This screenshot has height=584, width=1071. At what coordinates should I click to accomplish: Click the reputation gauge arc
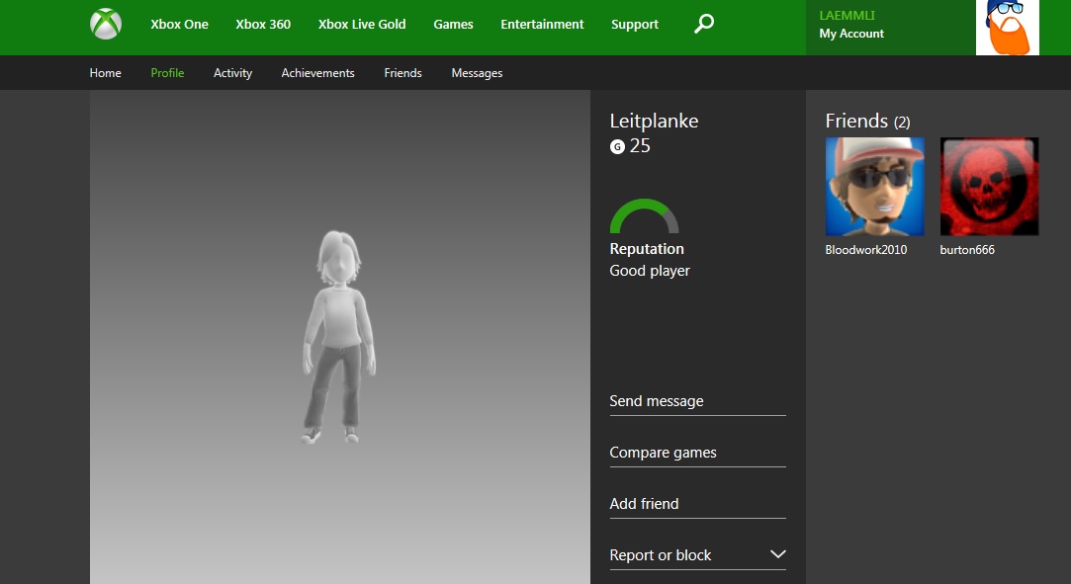[x=644, y=215]
